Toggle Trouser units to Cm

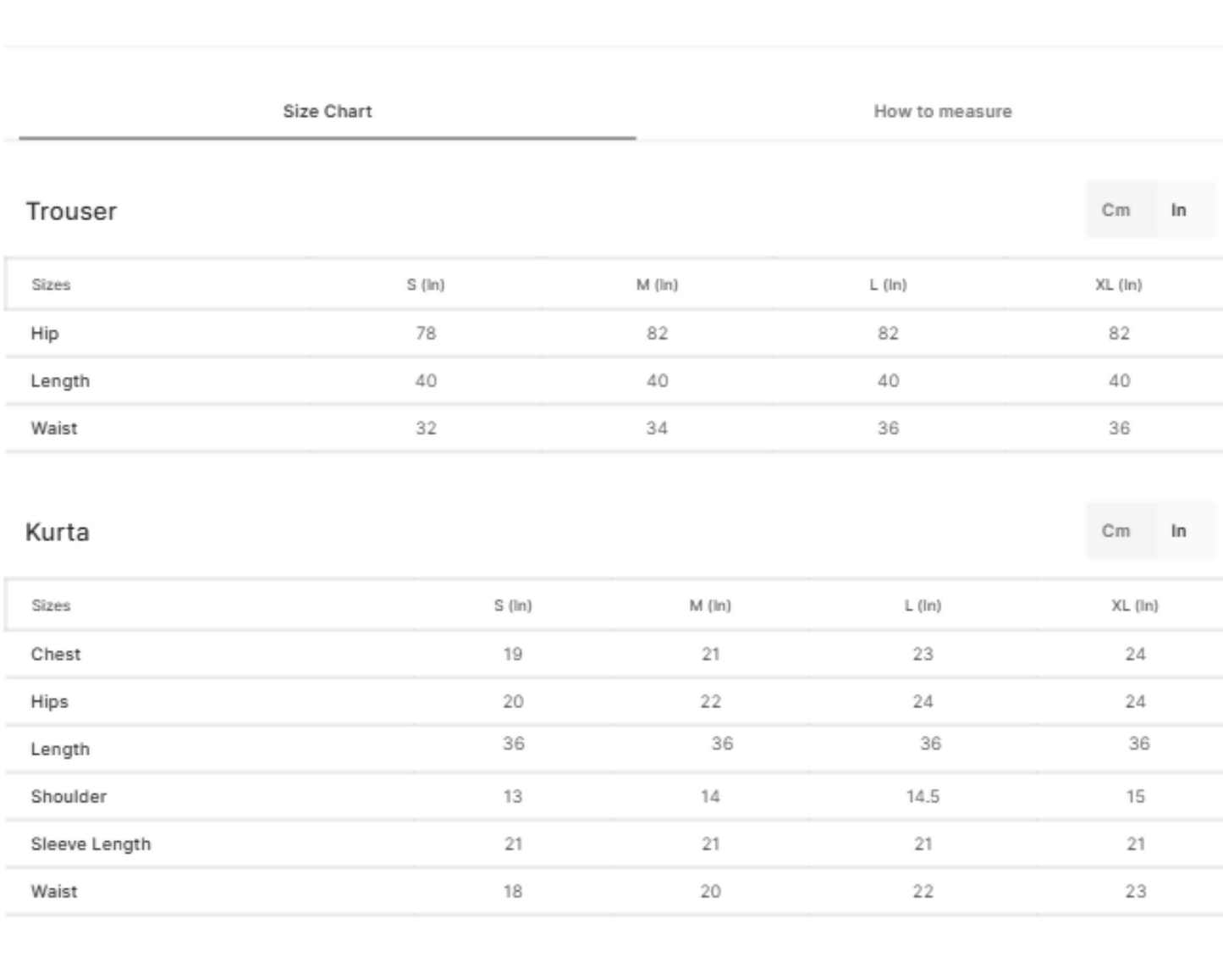[1116, 210]
